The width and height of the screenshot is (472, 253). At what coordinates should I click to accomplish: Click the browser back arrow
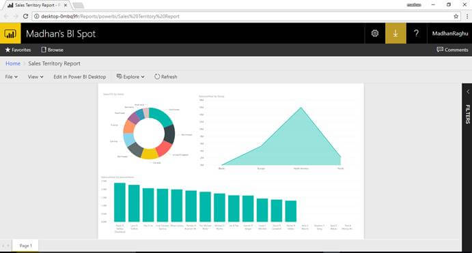(6, 16)
